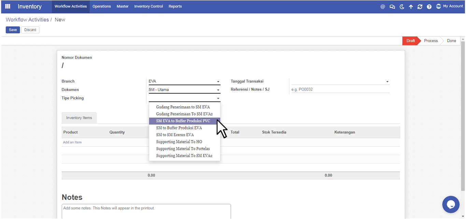
Task: Click the Process status stage
Action: click(x=430, y=41)
